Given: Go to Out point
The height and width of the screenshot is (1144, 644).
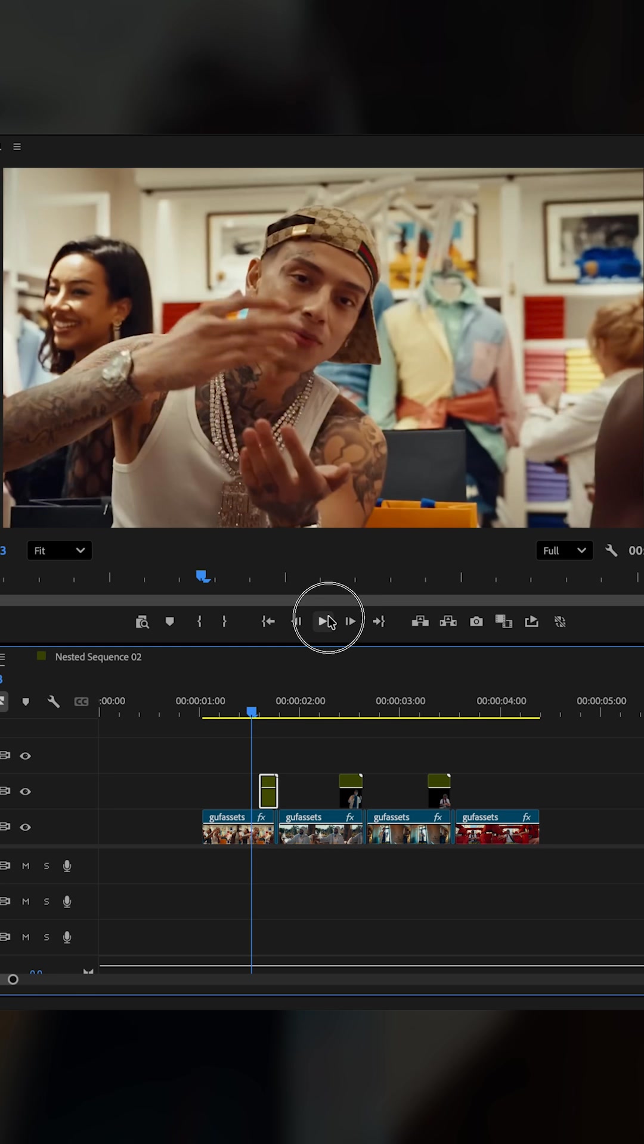Looking at the screenshot, I should (x=379, y=621).
